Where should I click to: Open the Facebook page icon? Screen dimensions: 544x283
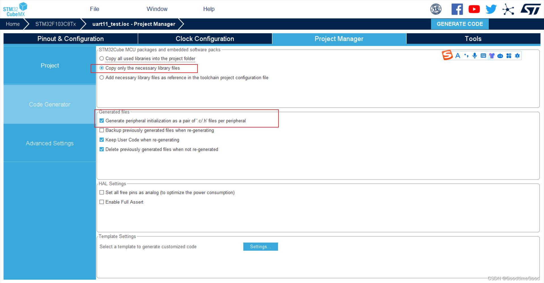[x=457, y=9]
